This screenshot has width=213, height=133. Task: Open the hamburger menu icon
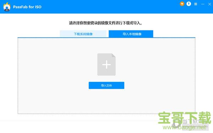point(196,4)
